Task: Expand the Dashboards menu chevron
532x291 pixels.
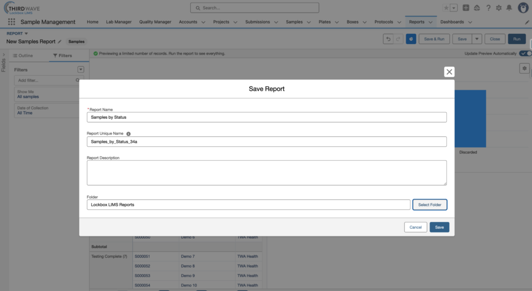Action: (470, 22)
